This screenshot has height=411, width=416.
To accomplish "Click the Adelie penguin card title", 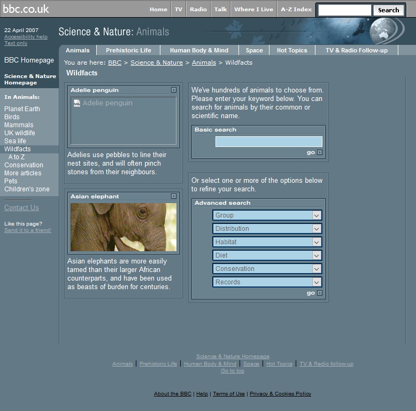I will point(95,90).
